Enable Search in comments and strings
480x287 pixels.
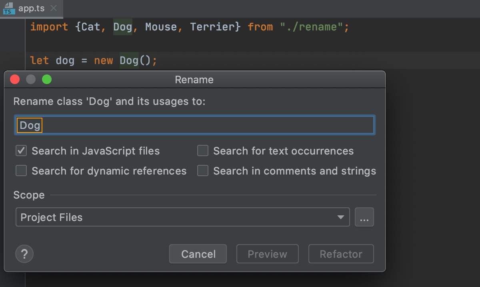203,171
